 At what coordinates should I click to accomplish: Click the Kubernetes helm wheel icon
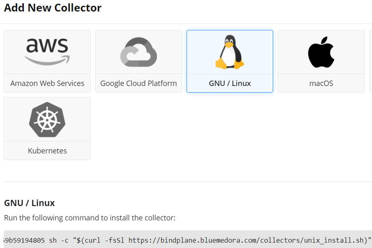(x=47, y=120)
